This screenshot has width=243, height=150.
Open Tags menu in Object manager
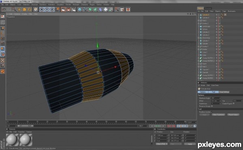coord(224,11)
